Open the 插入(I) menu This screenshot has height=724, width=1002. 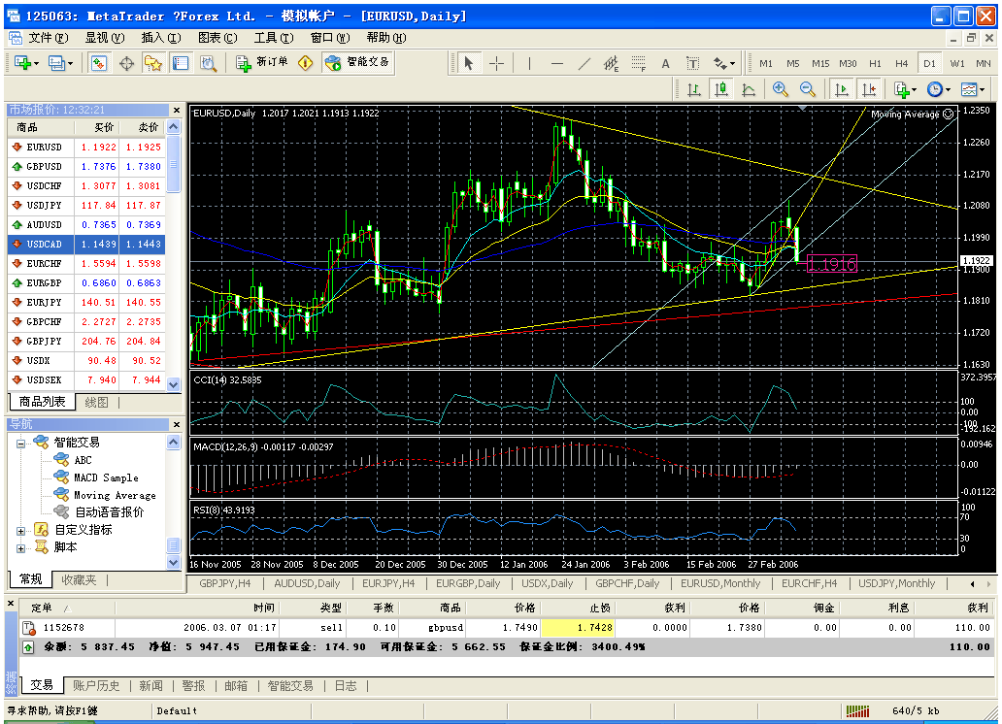(x=161, y=38)
